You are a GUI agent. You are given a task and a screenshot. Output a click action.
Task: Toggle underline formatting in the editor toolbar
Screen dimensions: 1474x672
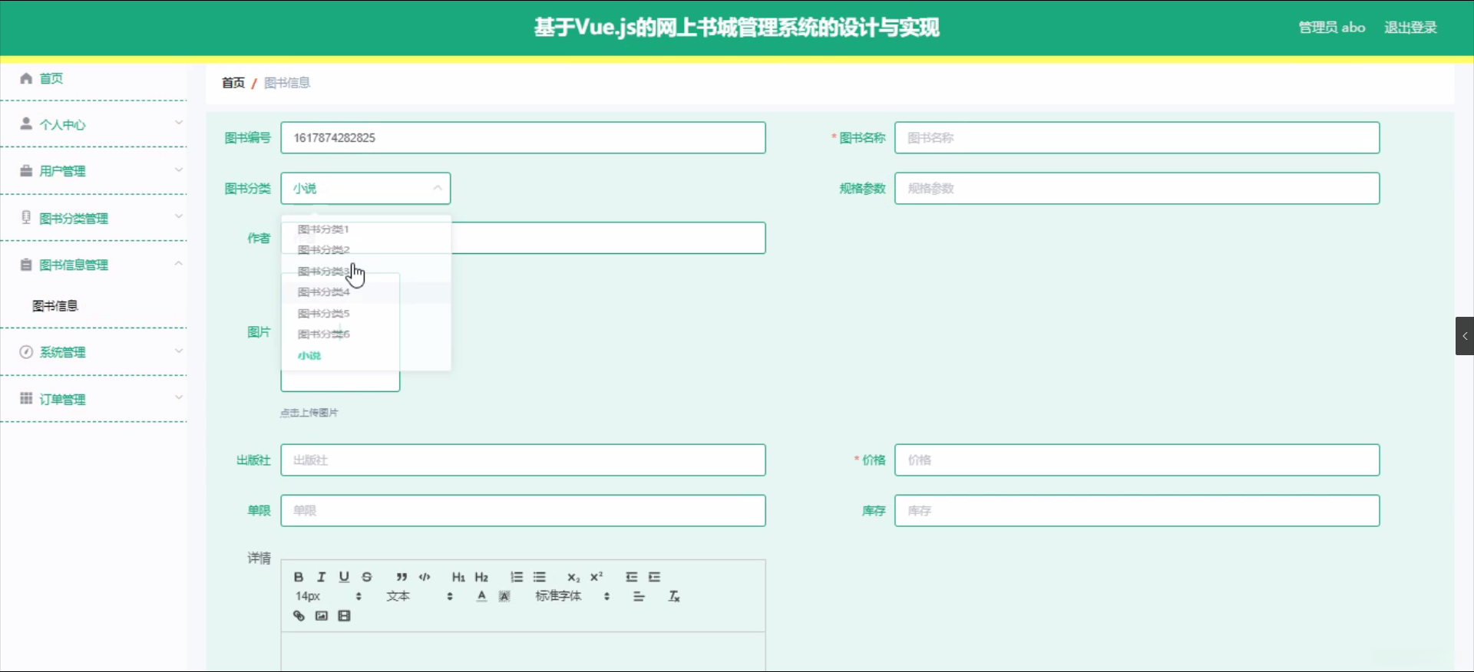click(344, 577)
